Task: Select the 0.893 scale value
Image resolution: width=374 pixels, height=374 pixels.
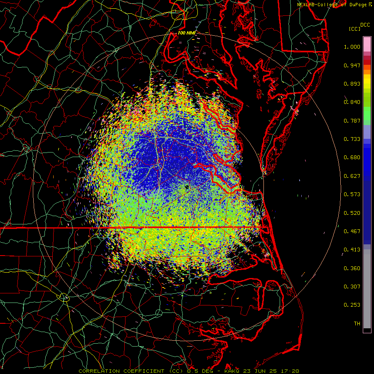Action: pyautogui.click(x=352, y=84)
